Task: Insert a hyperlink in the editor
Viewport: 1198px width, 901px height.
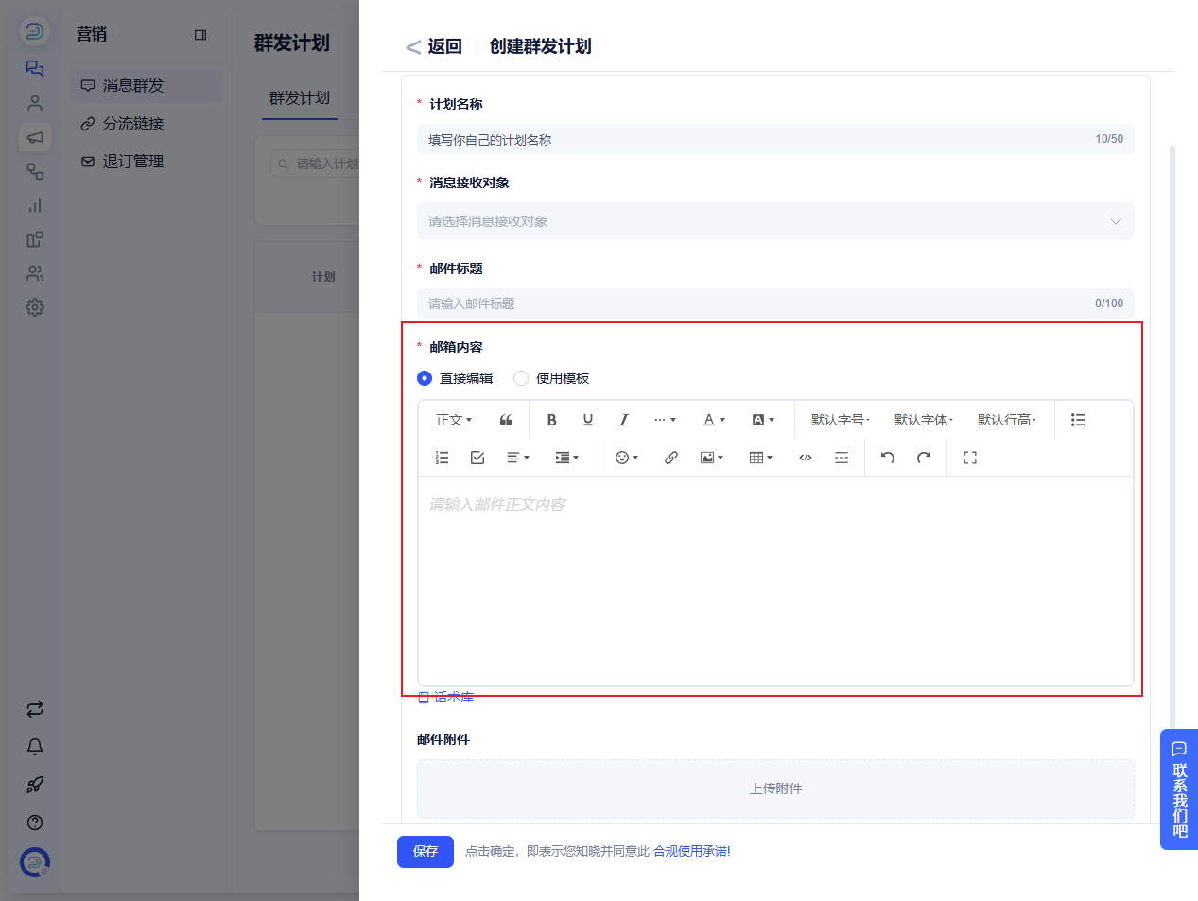Action: click(x=671, y=458)
